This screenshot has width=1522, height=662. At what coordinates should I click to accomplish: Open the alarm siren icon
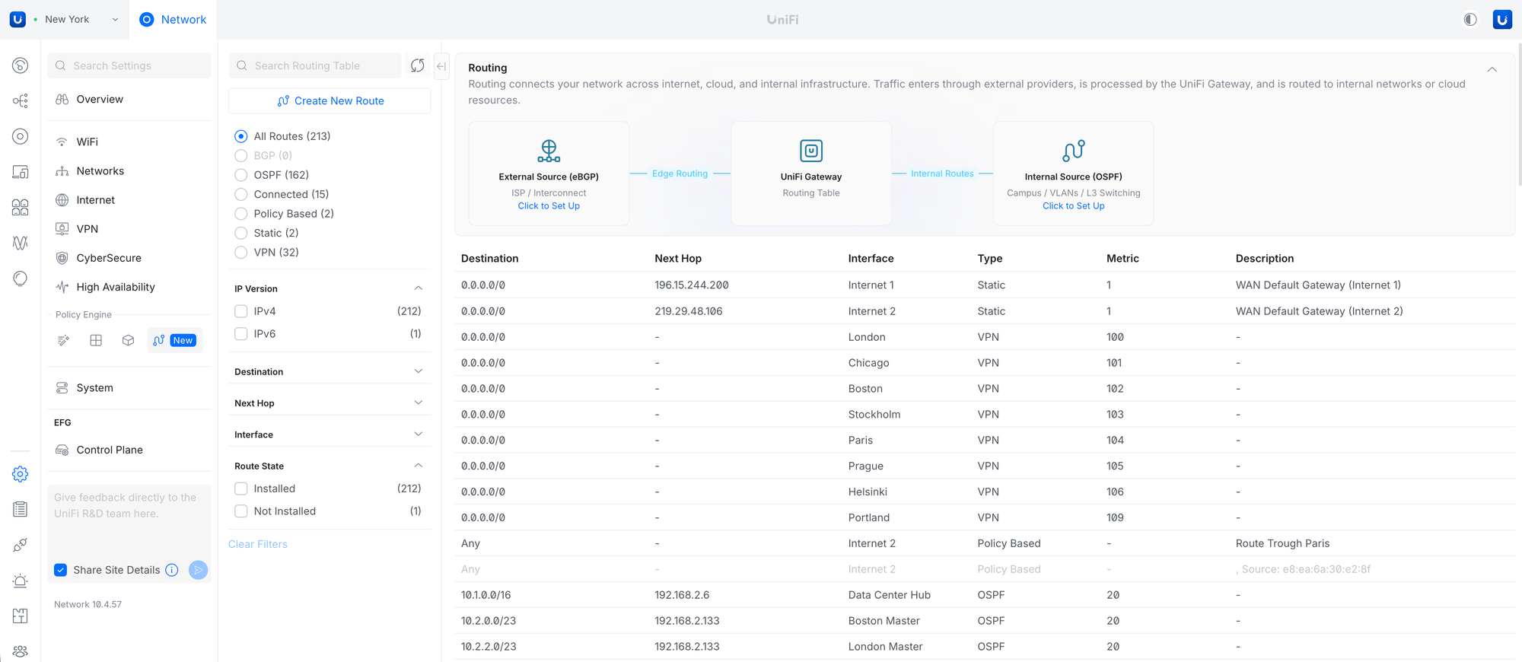[x=21, y=581]
